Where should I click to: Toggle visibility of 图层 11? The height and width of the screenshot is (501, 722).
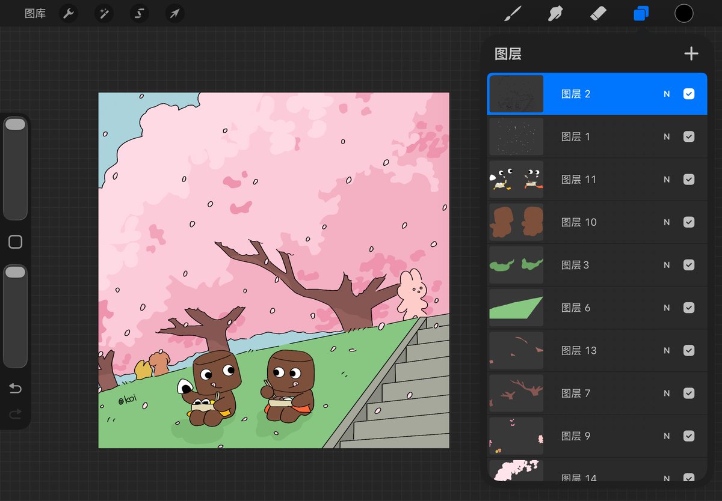pyautogui.click(x=689, y=179)
